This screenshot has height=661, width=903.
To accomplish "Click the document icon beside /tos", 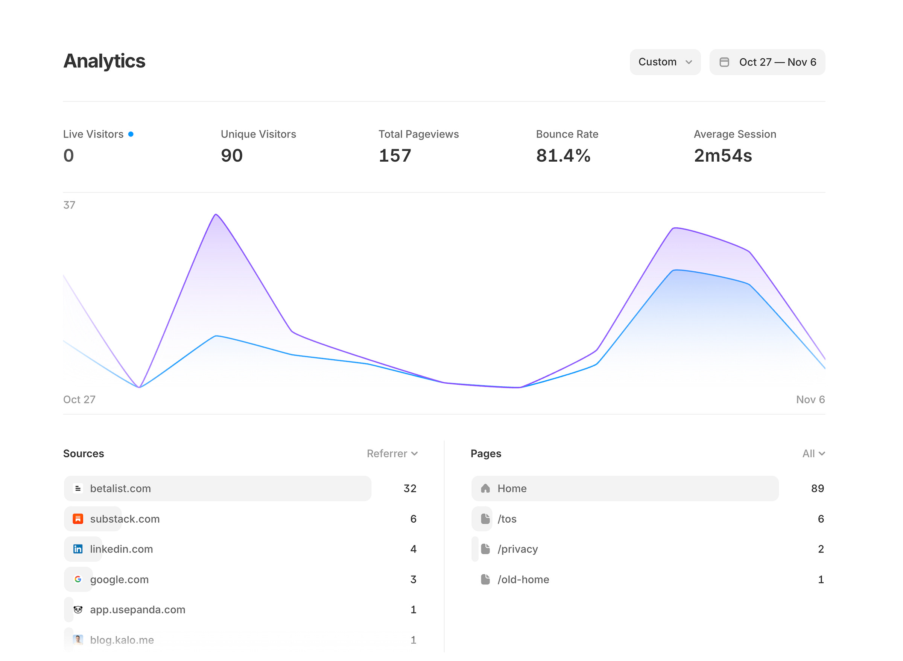I will (486, 519).
